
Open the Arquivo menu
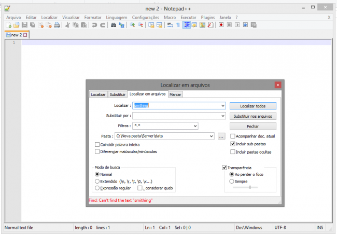click(x=13, y=18)
